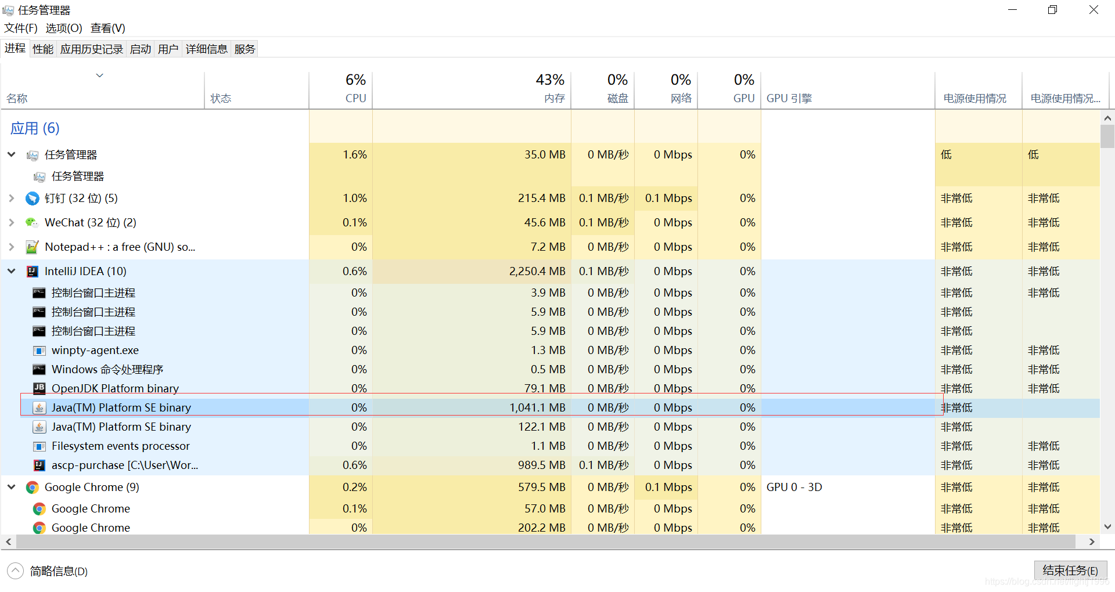Screen dimensions: 1115x592
Task: Sort by the GPU 引擎 column header
Action: pos(848,90)
